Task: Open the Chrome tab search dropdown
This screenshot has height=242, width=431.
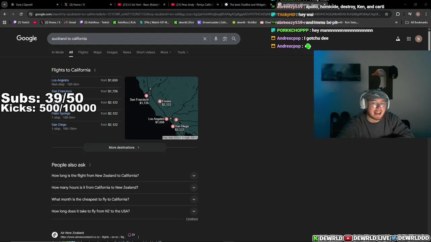Action: pyautogui.click(x=4, y=5)
